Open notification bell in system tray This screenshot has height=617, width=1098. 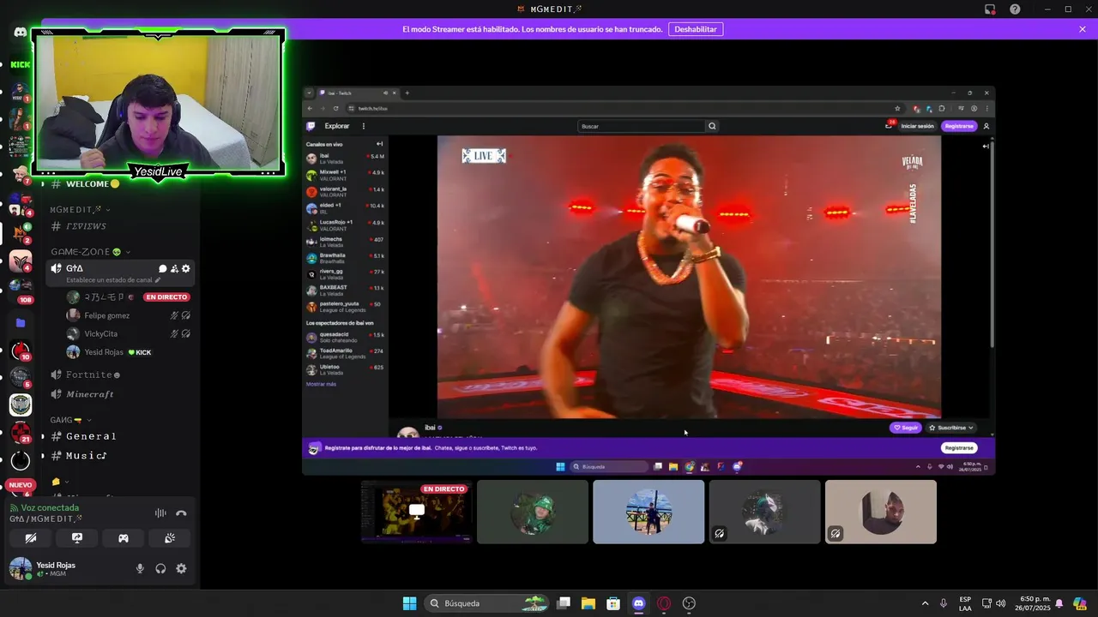[x=1058, y=603]
